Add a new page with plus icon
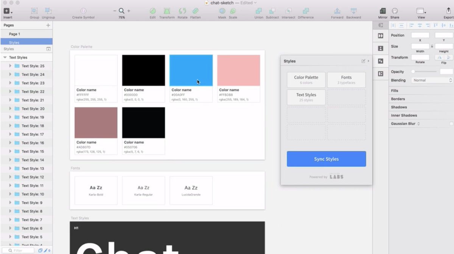 [48, 25]
